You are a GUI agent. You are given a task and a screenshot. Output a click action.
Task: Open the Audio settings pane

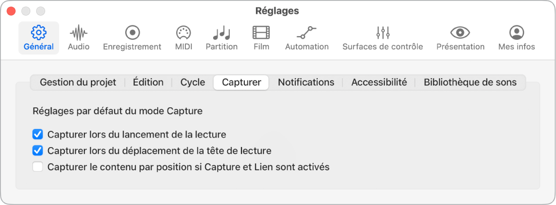pyautogui.click(x=78, y=34)
